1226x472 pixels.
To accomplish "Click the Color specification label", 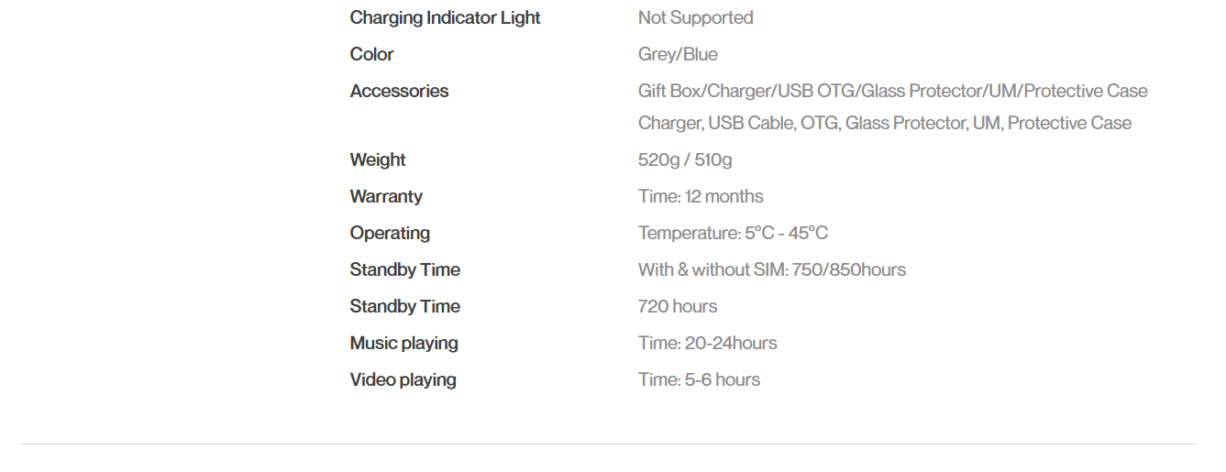I will [x=371, y=54].
